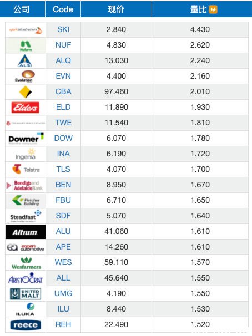Click the Commonwealth Bank yellow diamond logo
Screen dimensions: 252x336
(26, 92)
